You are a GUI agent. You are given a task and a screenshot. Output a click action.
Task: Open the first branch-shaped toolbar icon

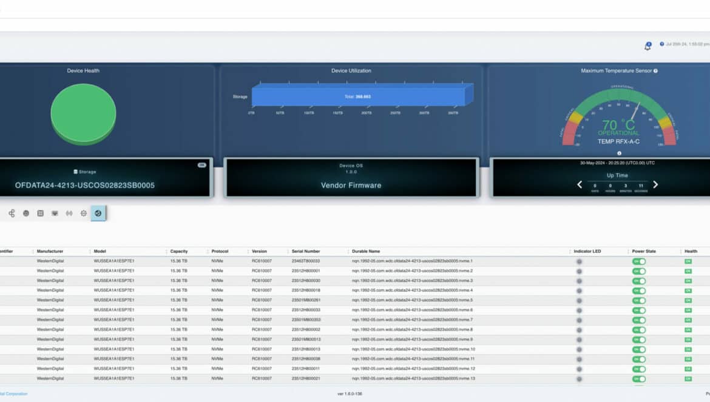coord(12,213)
